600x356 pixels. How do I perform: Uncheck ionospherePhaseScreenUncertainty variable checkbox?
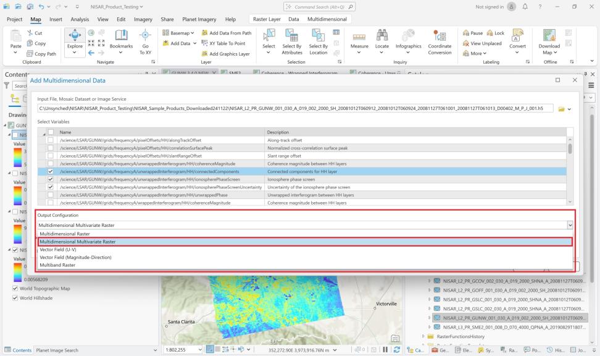coord(51,187)
